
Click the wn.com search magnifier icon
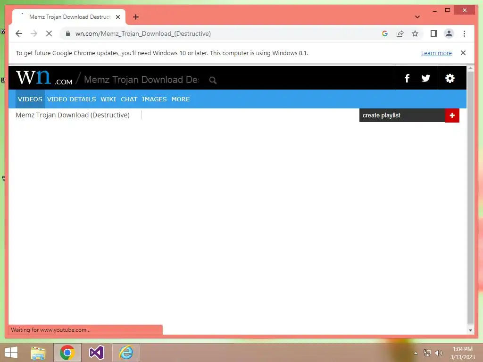[213, 80]
